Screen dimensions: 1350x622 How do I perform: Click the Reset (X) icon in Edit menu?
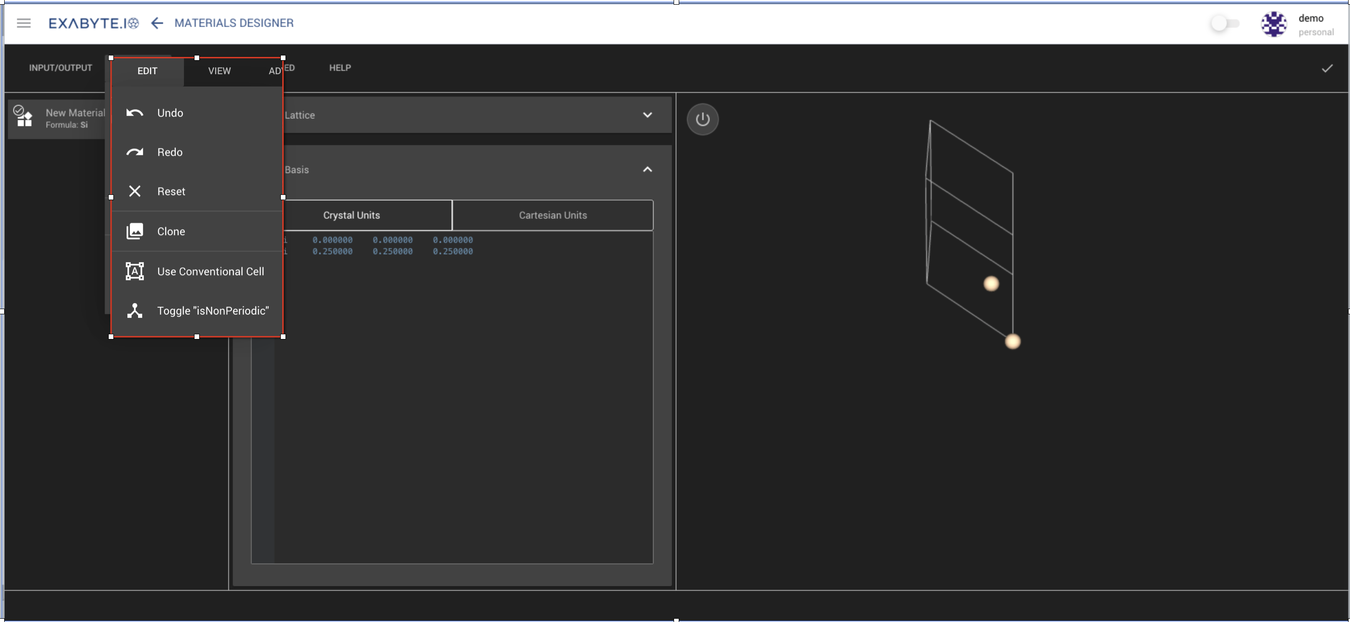135,191
